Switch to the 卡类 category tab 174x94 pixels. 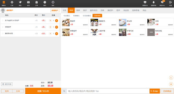[64, 10]
